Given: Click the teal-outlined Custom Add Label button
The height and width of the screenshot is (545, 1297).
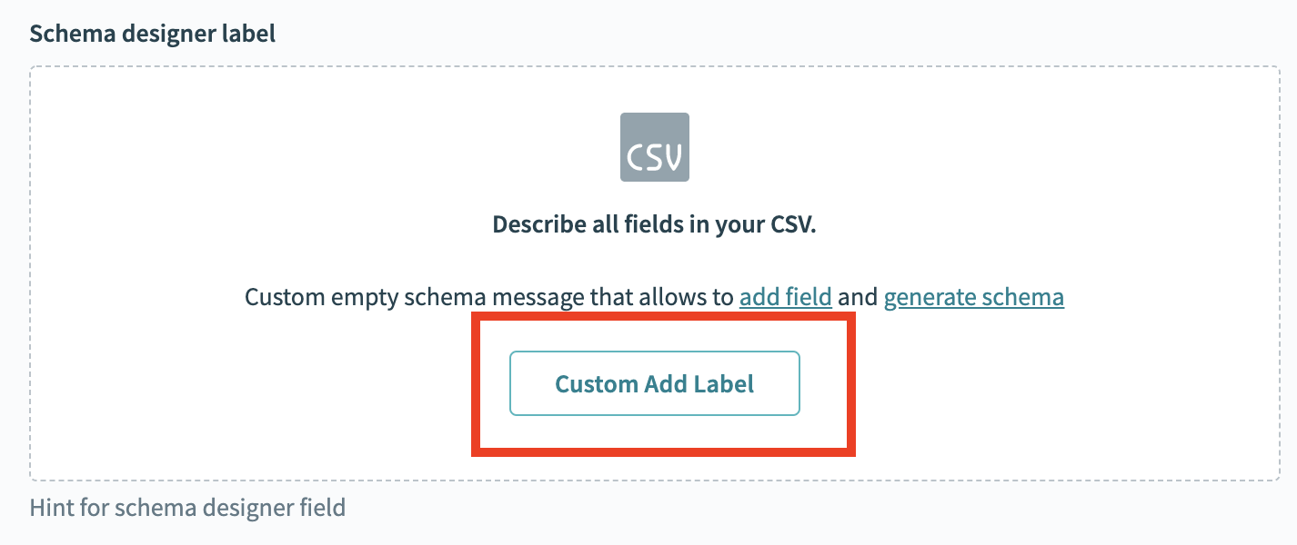Looking at the screenshot, I should coord(654,383).
